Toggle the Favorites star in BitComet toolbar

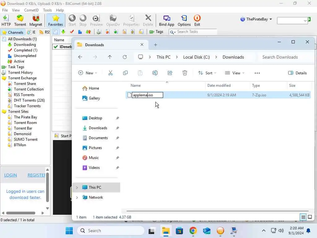click(x=55, y=20)
